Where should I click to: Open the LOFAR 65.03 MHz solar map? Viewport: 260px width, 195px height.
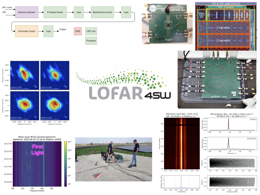tap(55, 106)
